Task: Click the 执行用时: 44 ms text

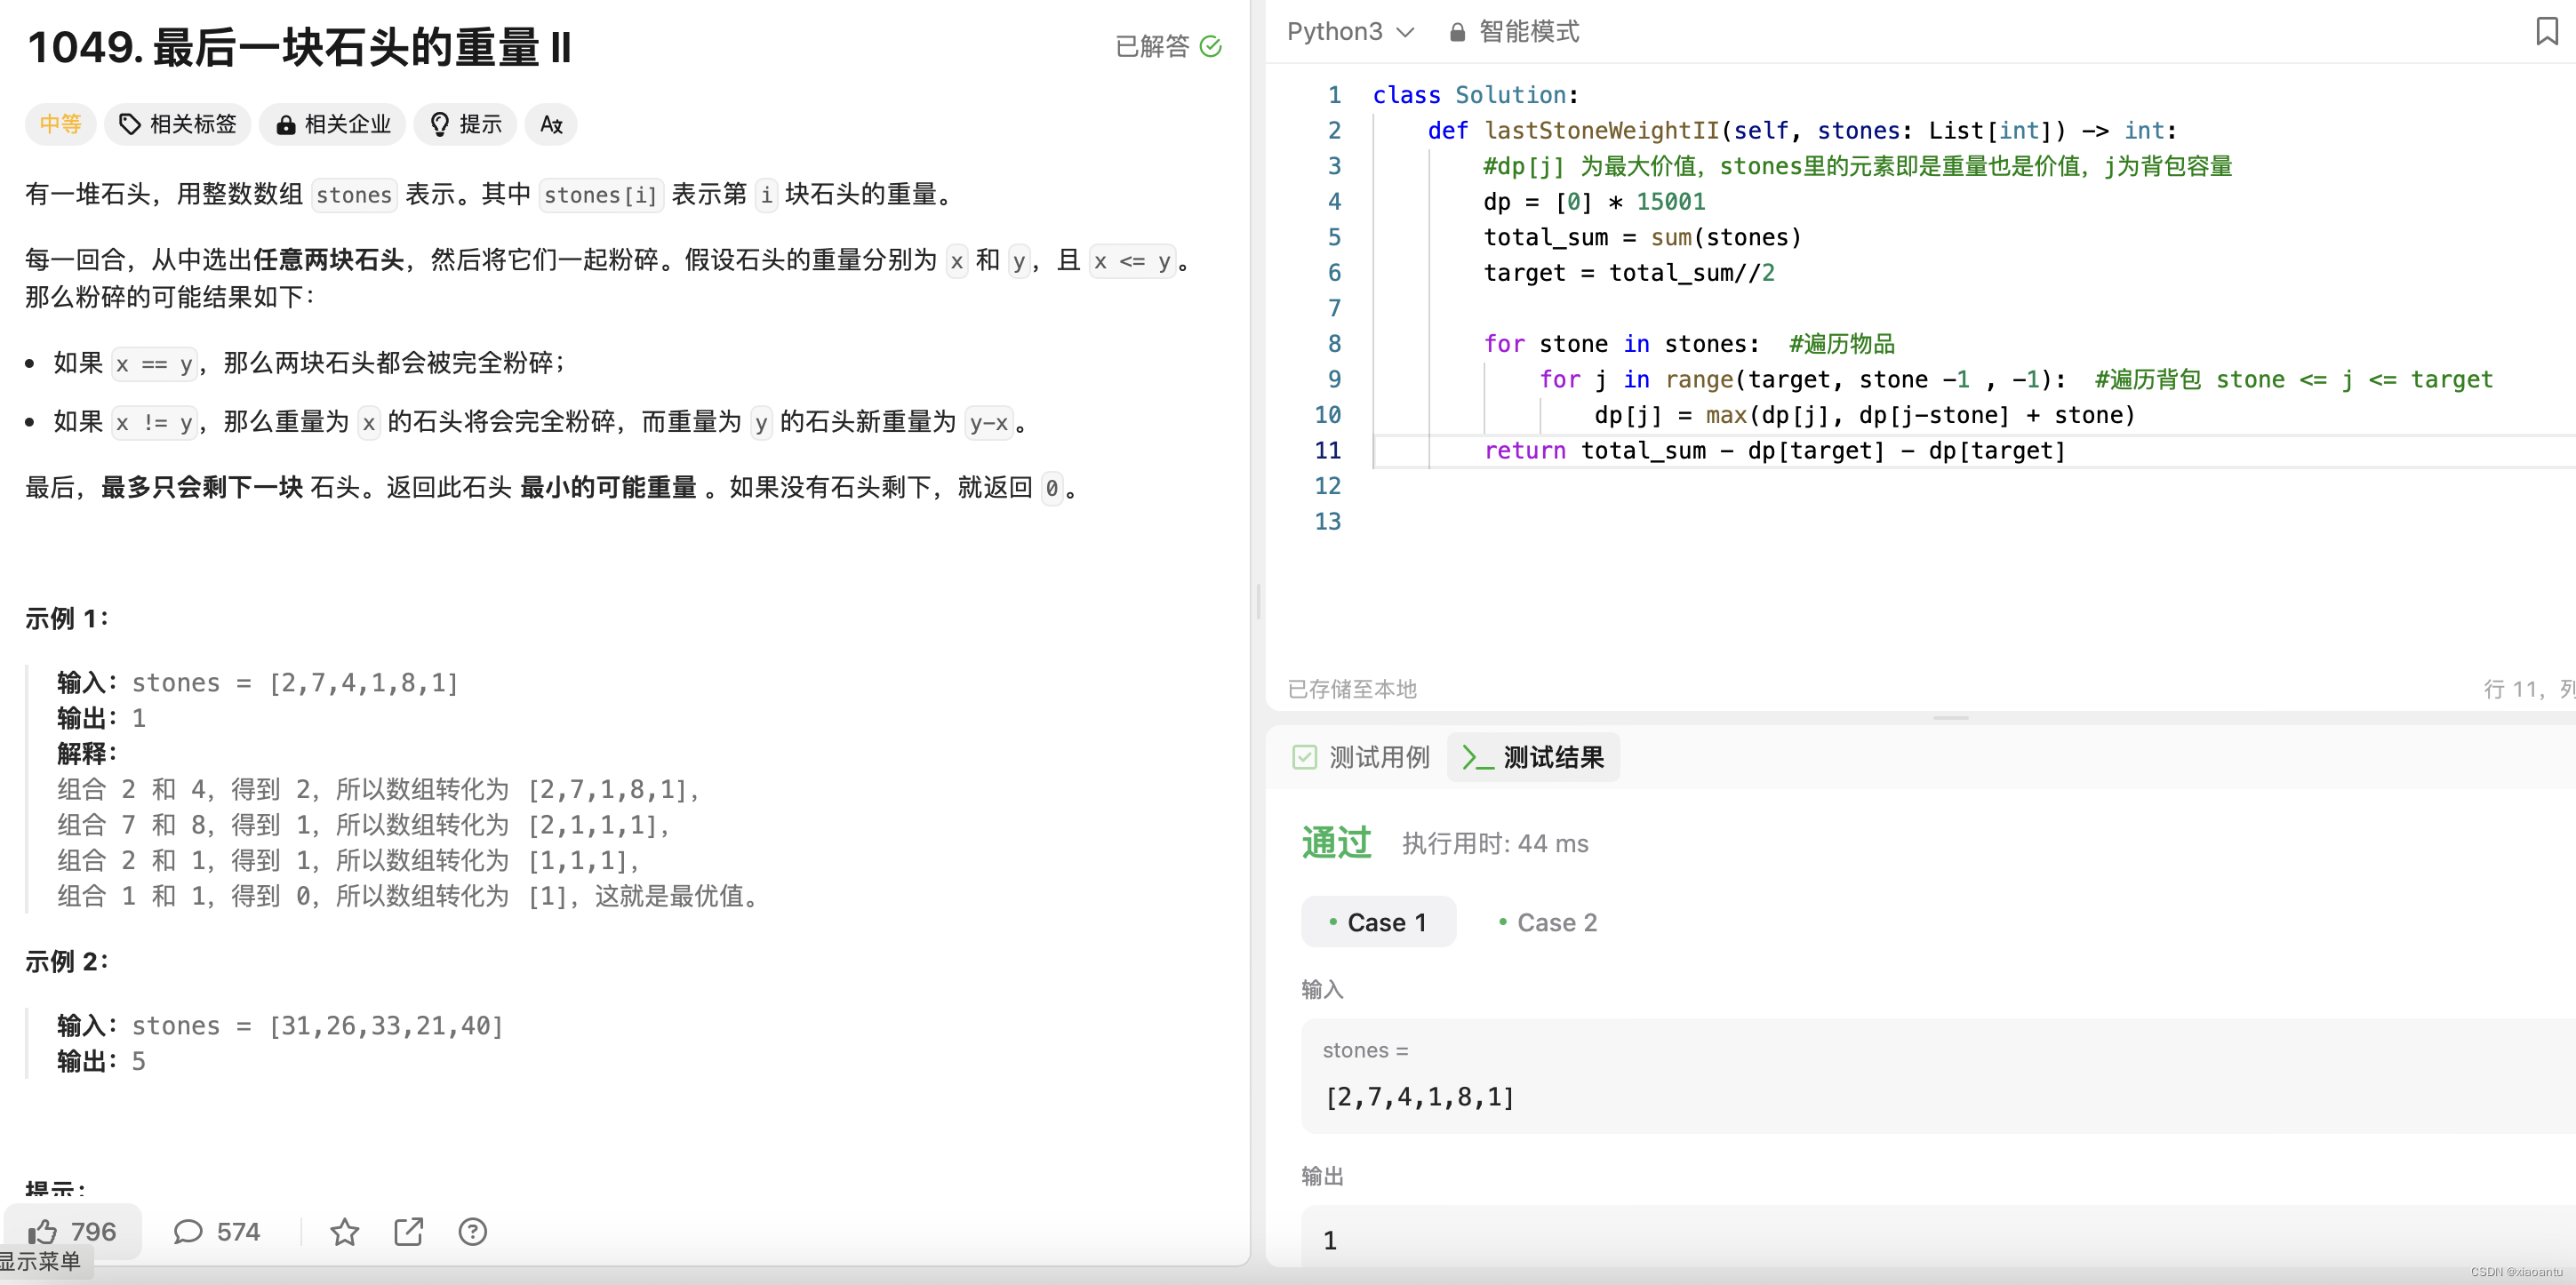Action: pos(1495,843)
